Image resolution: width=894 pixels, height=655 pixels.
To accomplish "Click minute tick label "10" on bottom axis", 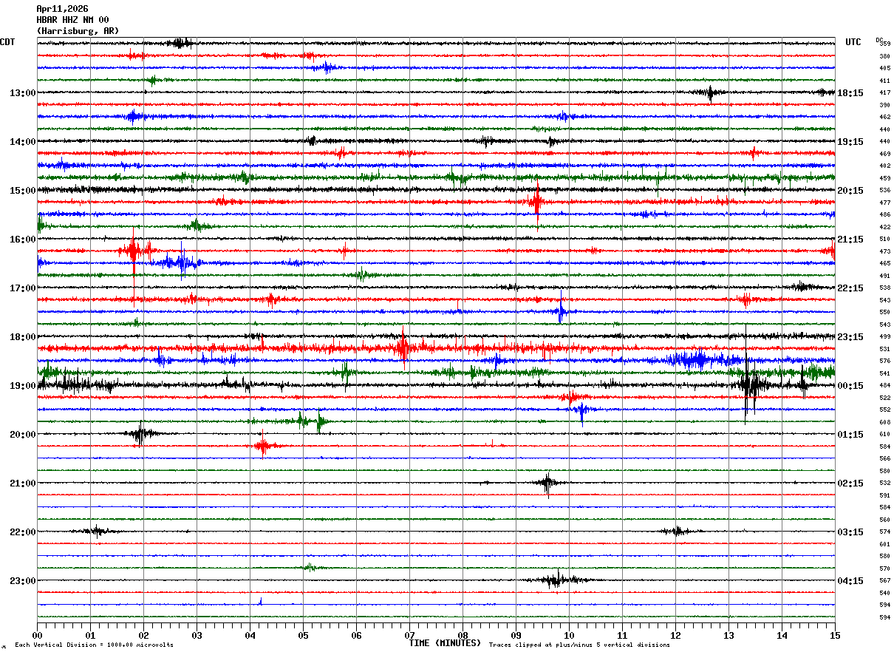I will (x=569, y=636).
